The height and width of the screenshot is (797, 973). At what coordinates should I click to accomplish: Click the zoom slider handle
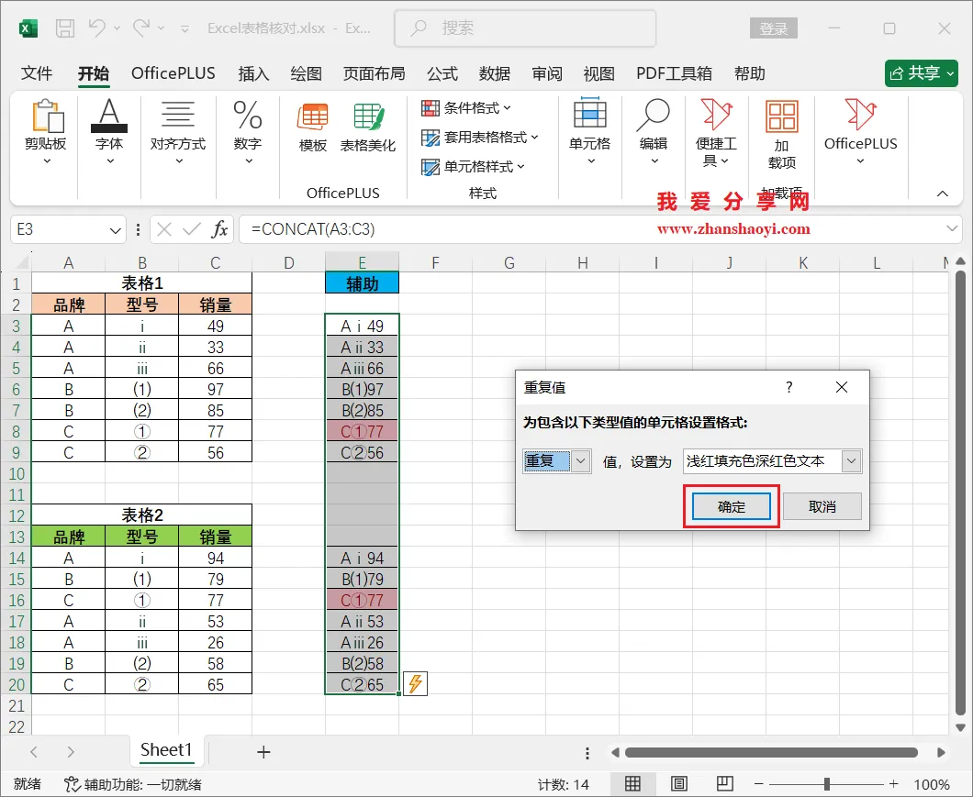click(x=826, y=784)
